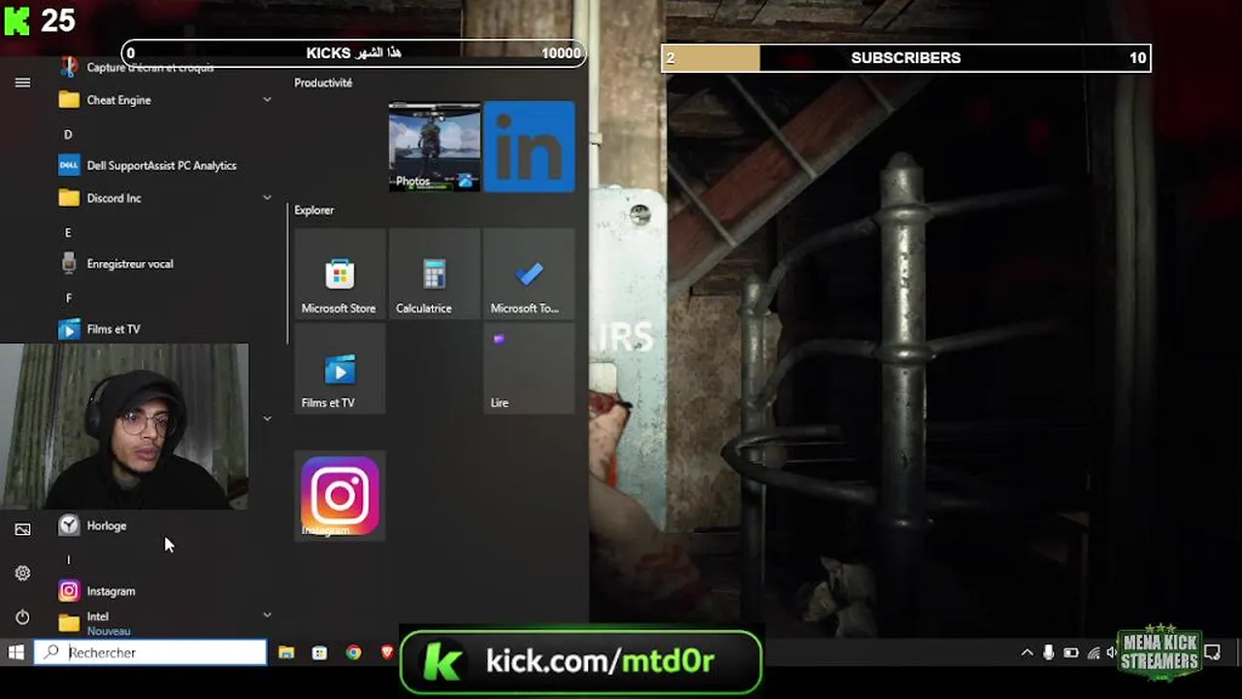
Task: Check the battery status icon
Action: 1071,653
